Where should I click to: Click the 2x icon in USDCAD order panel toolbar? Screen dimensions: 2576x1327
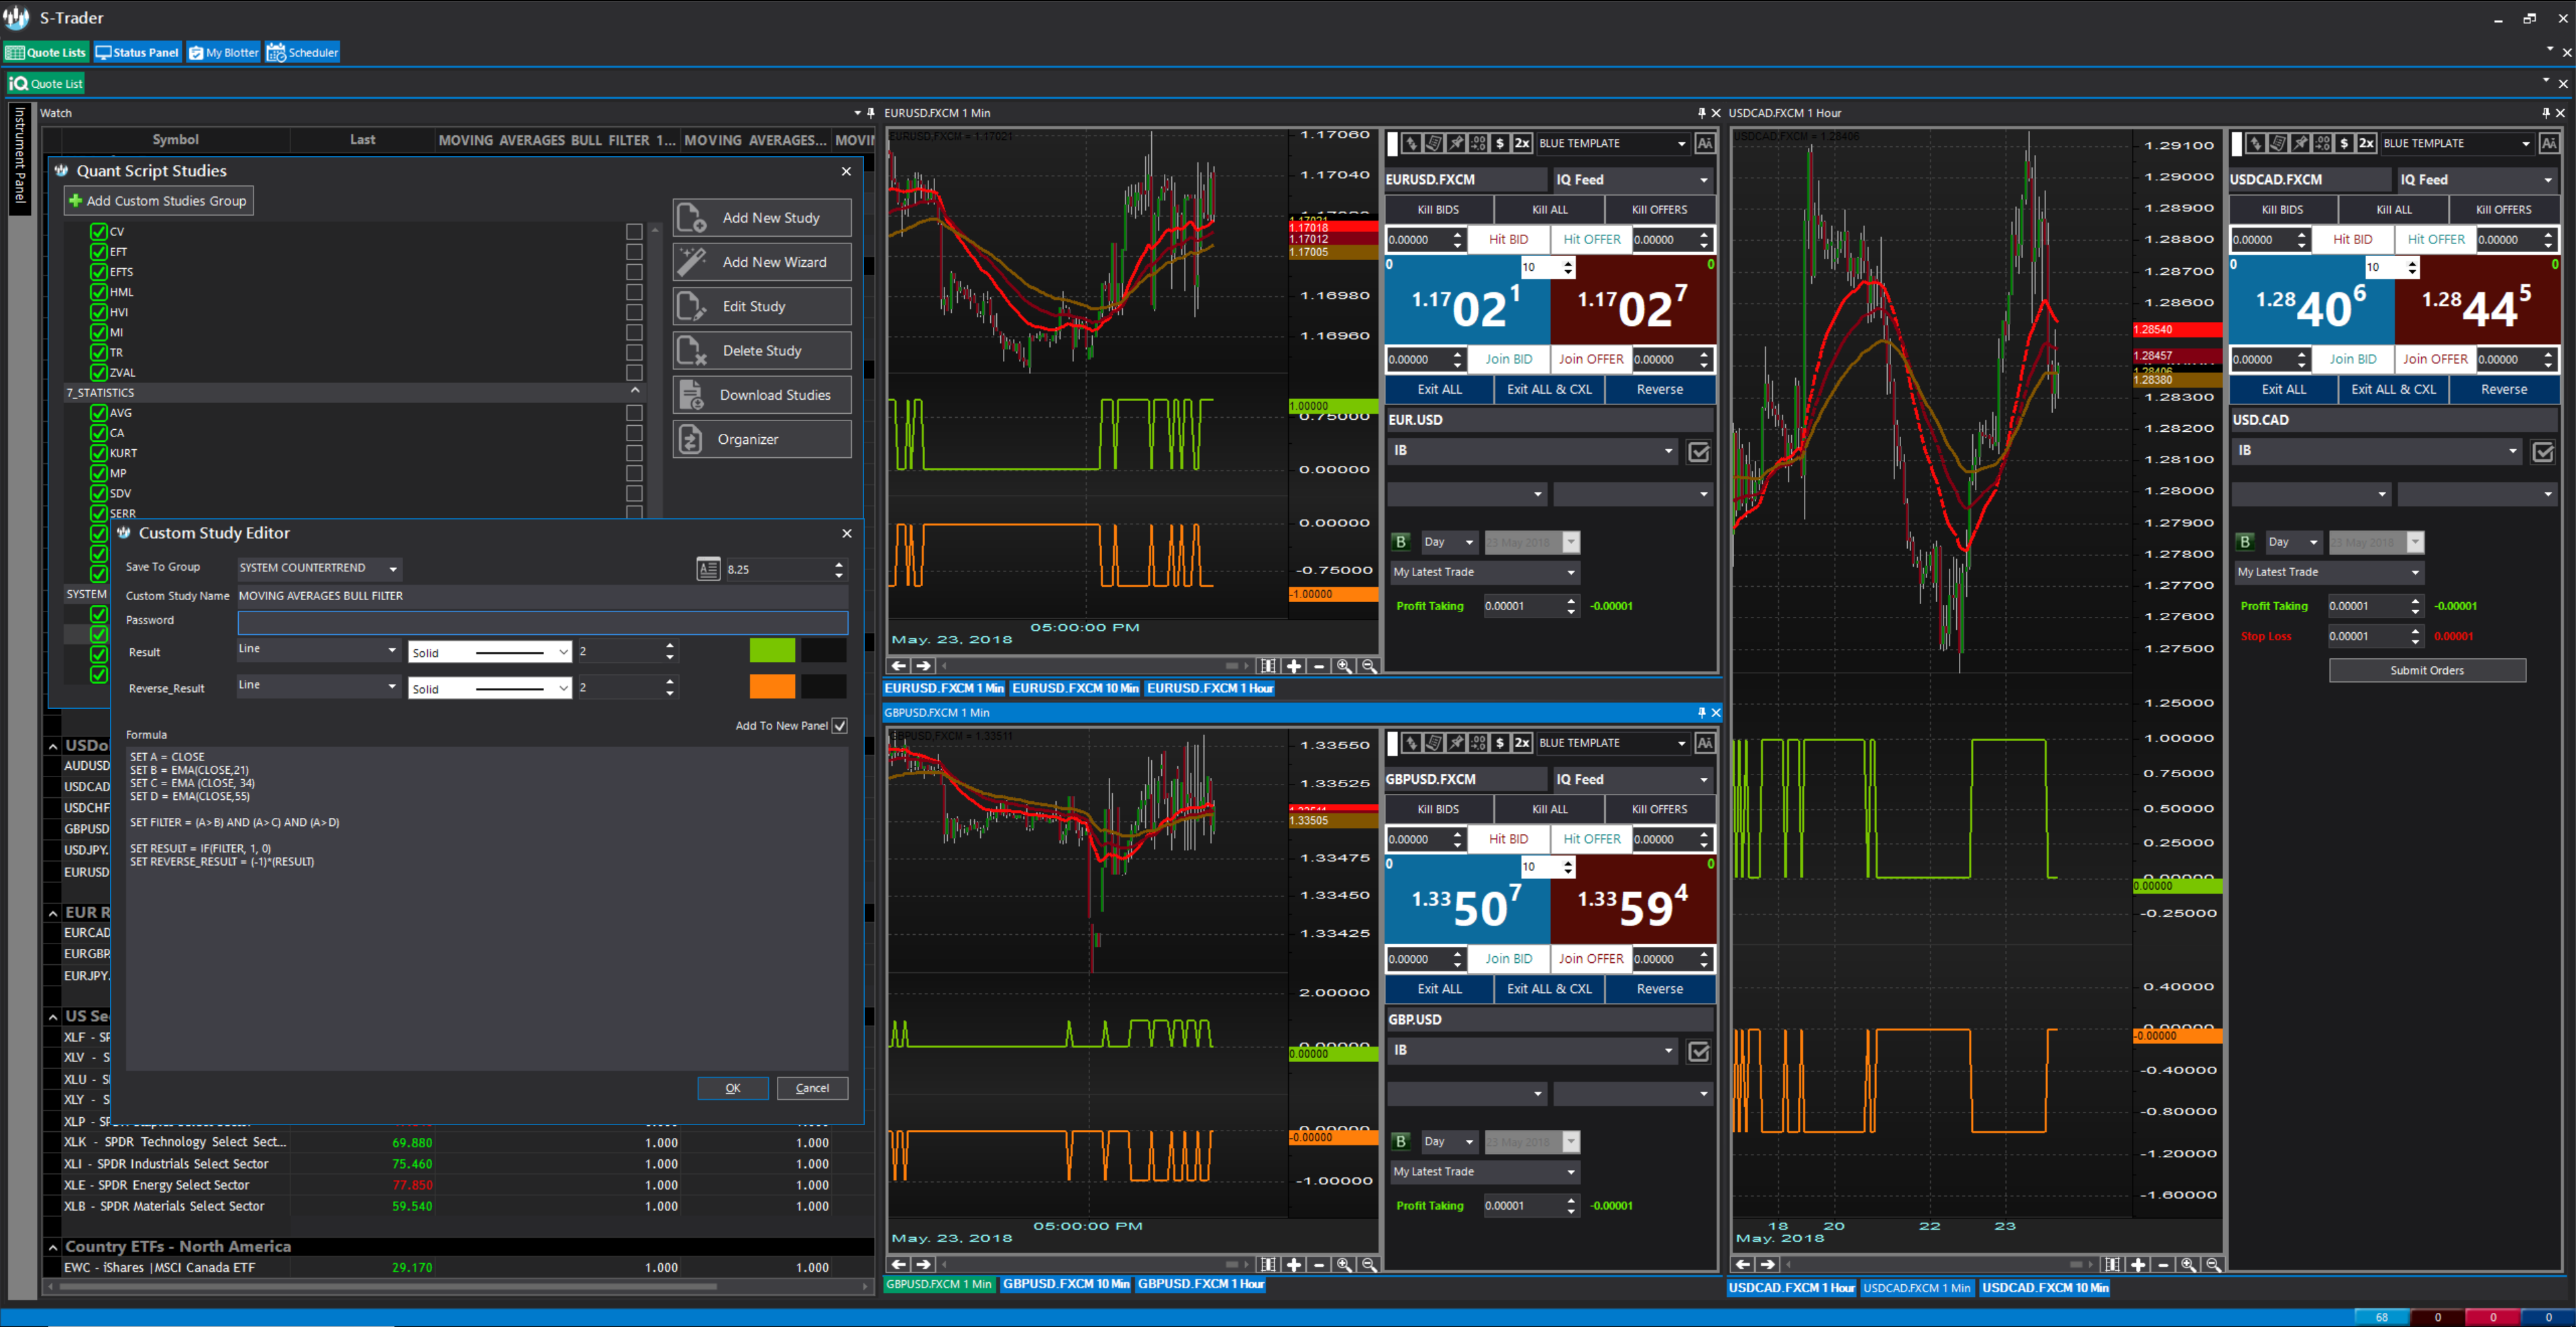point(2365,143)
